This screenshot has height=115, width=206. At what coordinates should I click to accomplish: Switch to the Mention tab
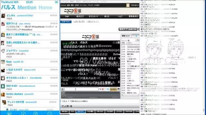tap(27, 7)
